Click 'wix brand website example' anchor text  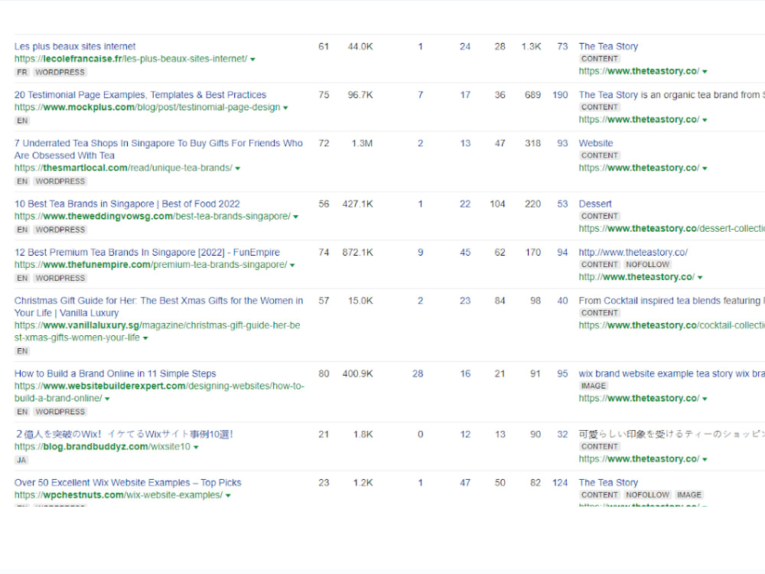[x=672, y=374]
